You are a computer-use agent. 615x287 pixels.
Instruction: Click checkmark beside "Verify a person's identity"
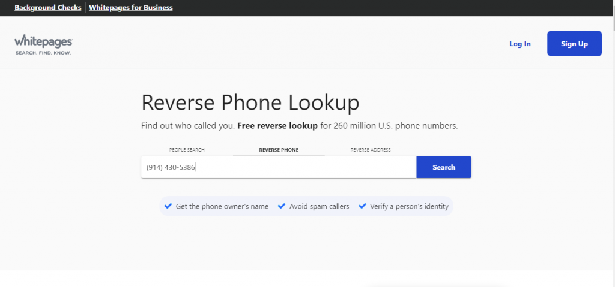(362, 206)
